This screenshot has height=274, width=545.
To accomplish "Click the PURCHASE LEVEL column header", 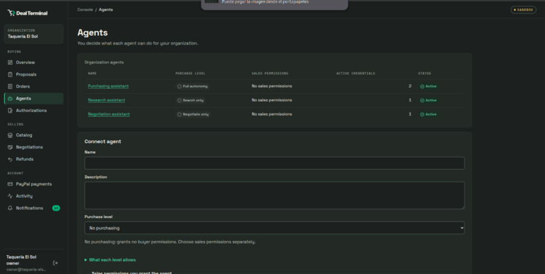I will pyautogui.click(x=191, y=74).
